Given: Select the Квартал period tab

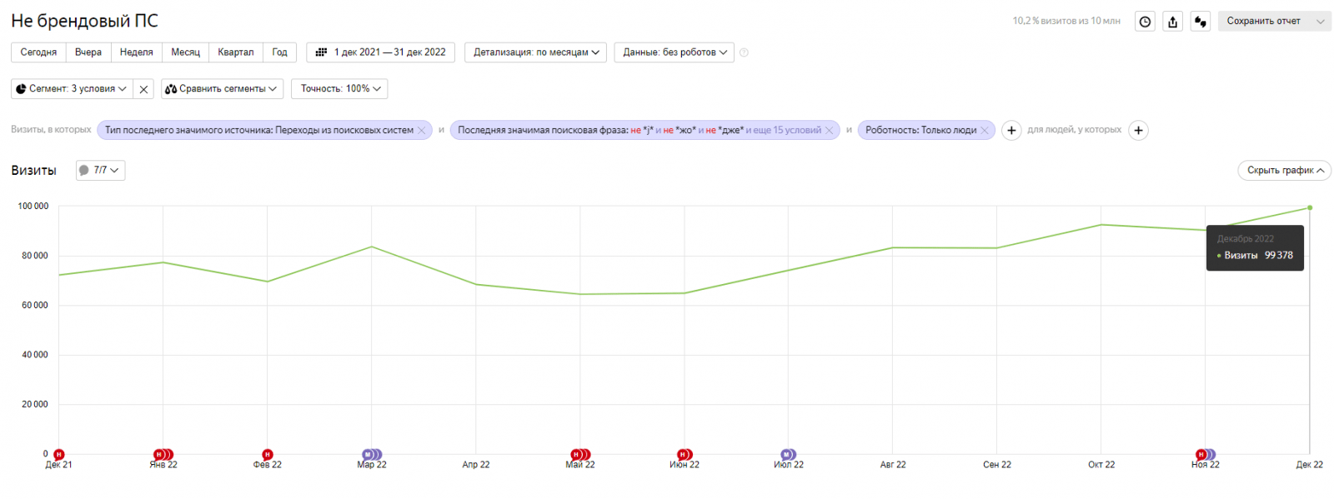Looking at the screenshot, I should [x=236, y=52].
